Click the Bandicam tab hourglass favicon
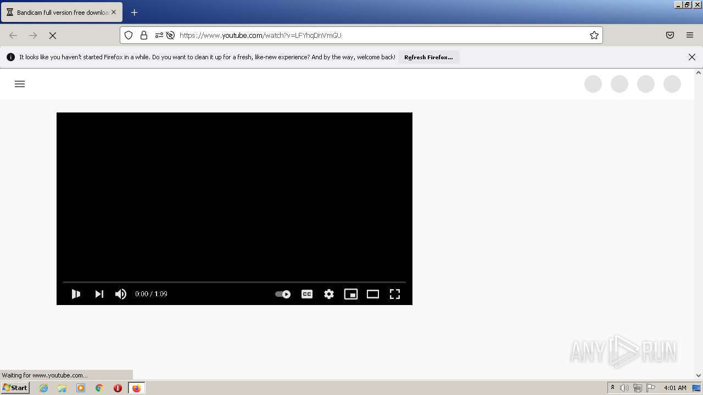This screenshot has height=395, width=703. coord(10,12)
